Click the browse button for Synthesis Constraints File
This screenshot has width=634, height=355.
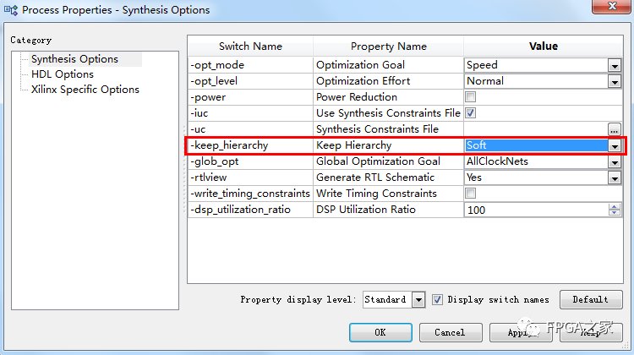pos(615,129)
